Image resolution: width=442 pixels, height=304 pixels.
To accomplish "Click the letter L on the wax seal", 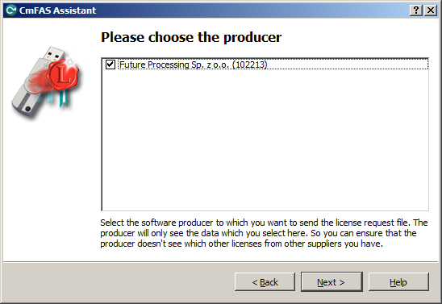I will click(64, 76).
